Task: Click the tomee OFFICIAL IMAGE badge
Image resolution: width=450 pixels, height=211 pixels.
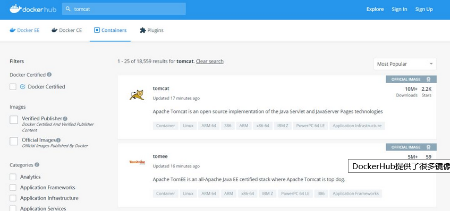Action: tap(411, 147)
